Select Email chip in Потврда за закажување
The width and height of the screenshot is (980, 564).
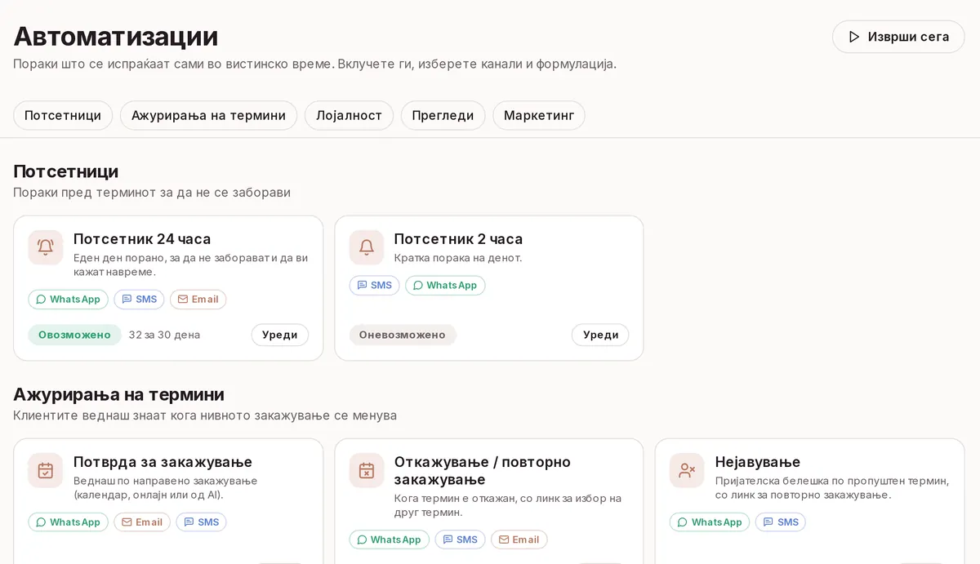click(x=142, y=522)
